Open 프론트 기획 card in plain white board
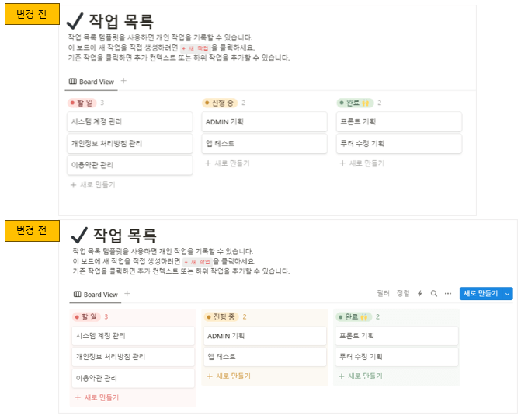528x416 pixels. (x=399, y=122)
